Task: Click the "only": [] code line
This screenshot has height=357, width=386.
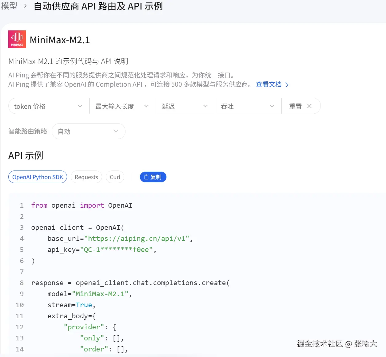Action: coord(102,338)
